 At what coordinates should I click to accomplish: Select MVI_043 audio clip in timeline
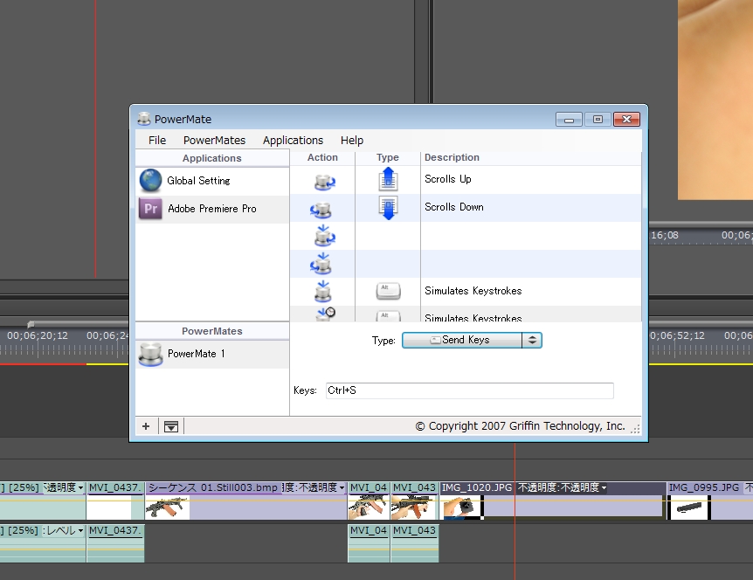click(x=414, y=542)
